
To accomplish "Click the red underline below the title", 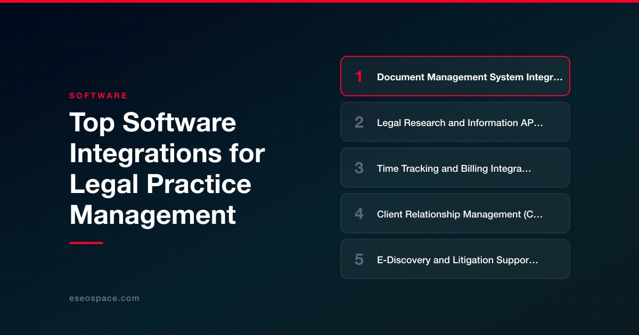I will 86,242.
